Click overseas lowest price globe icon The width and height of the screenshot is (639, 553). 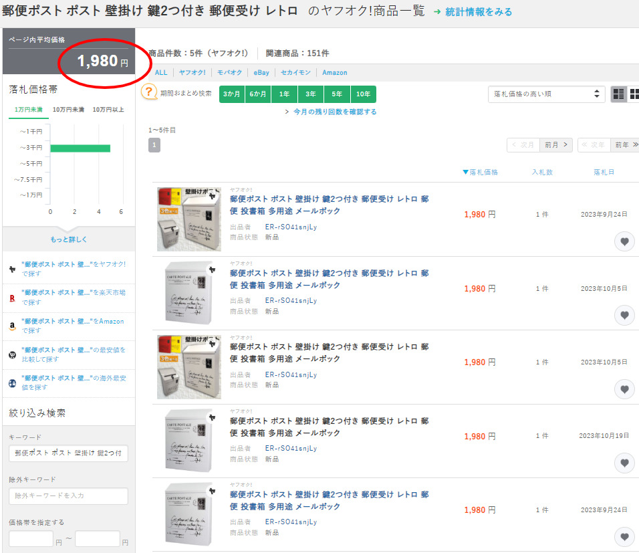click(13, 383)
